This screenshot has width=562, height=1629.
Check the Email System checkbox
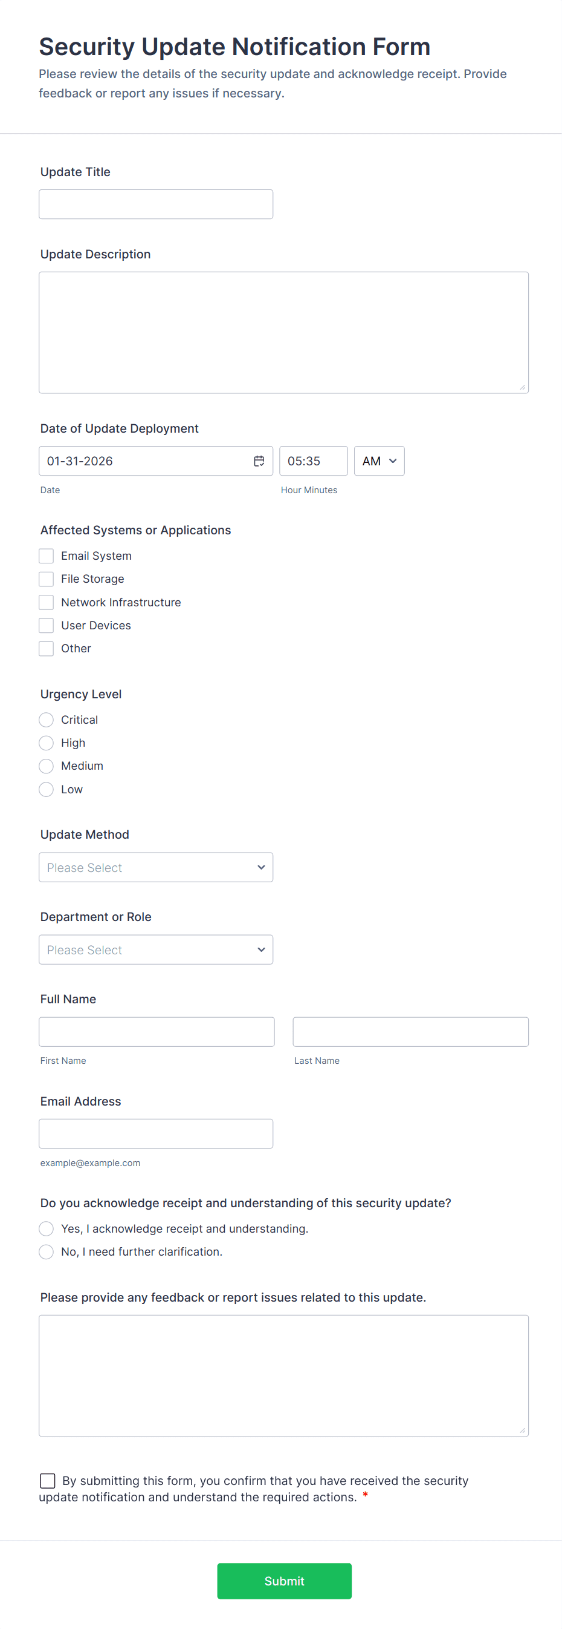coord(46,556)
